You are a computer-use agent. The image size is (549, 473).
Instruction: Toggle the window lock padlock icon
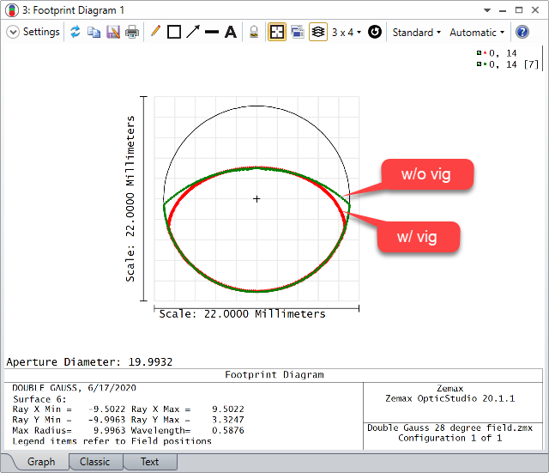click(254, 33)
